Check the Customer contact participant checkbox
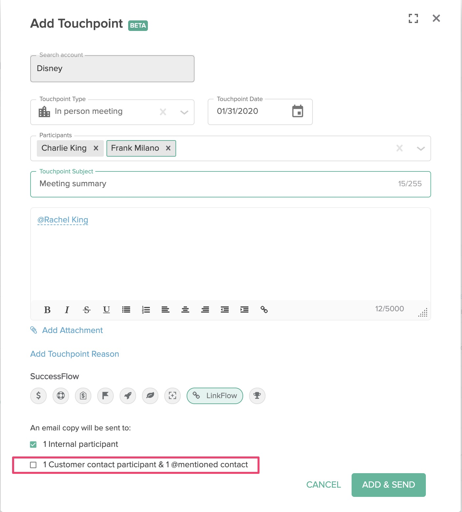Screen dimensions: 462x512 point(33,465)
